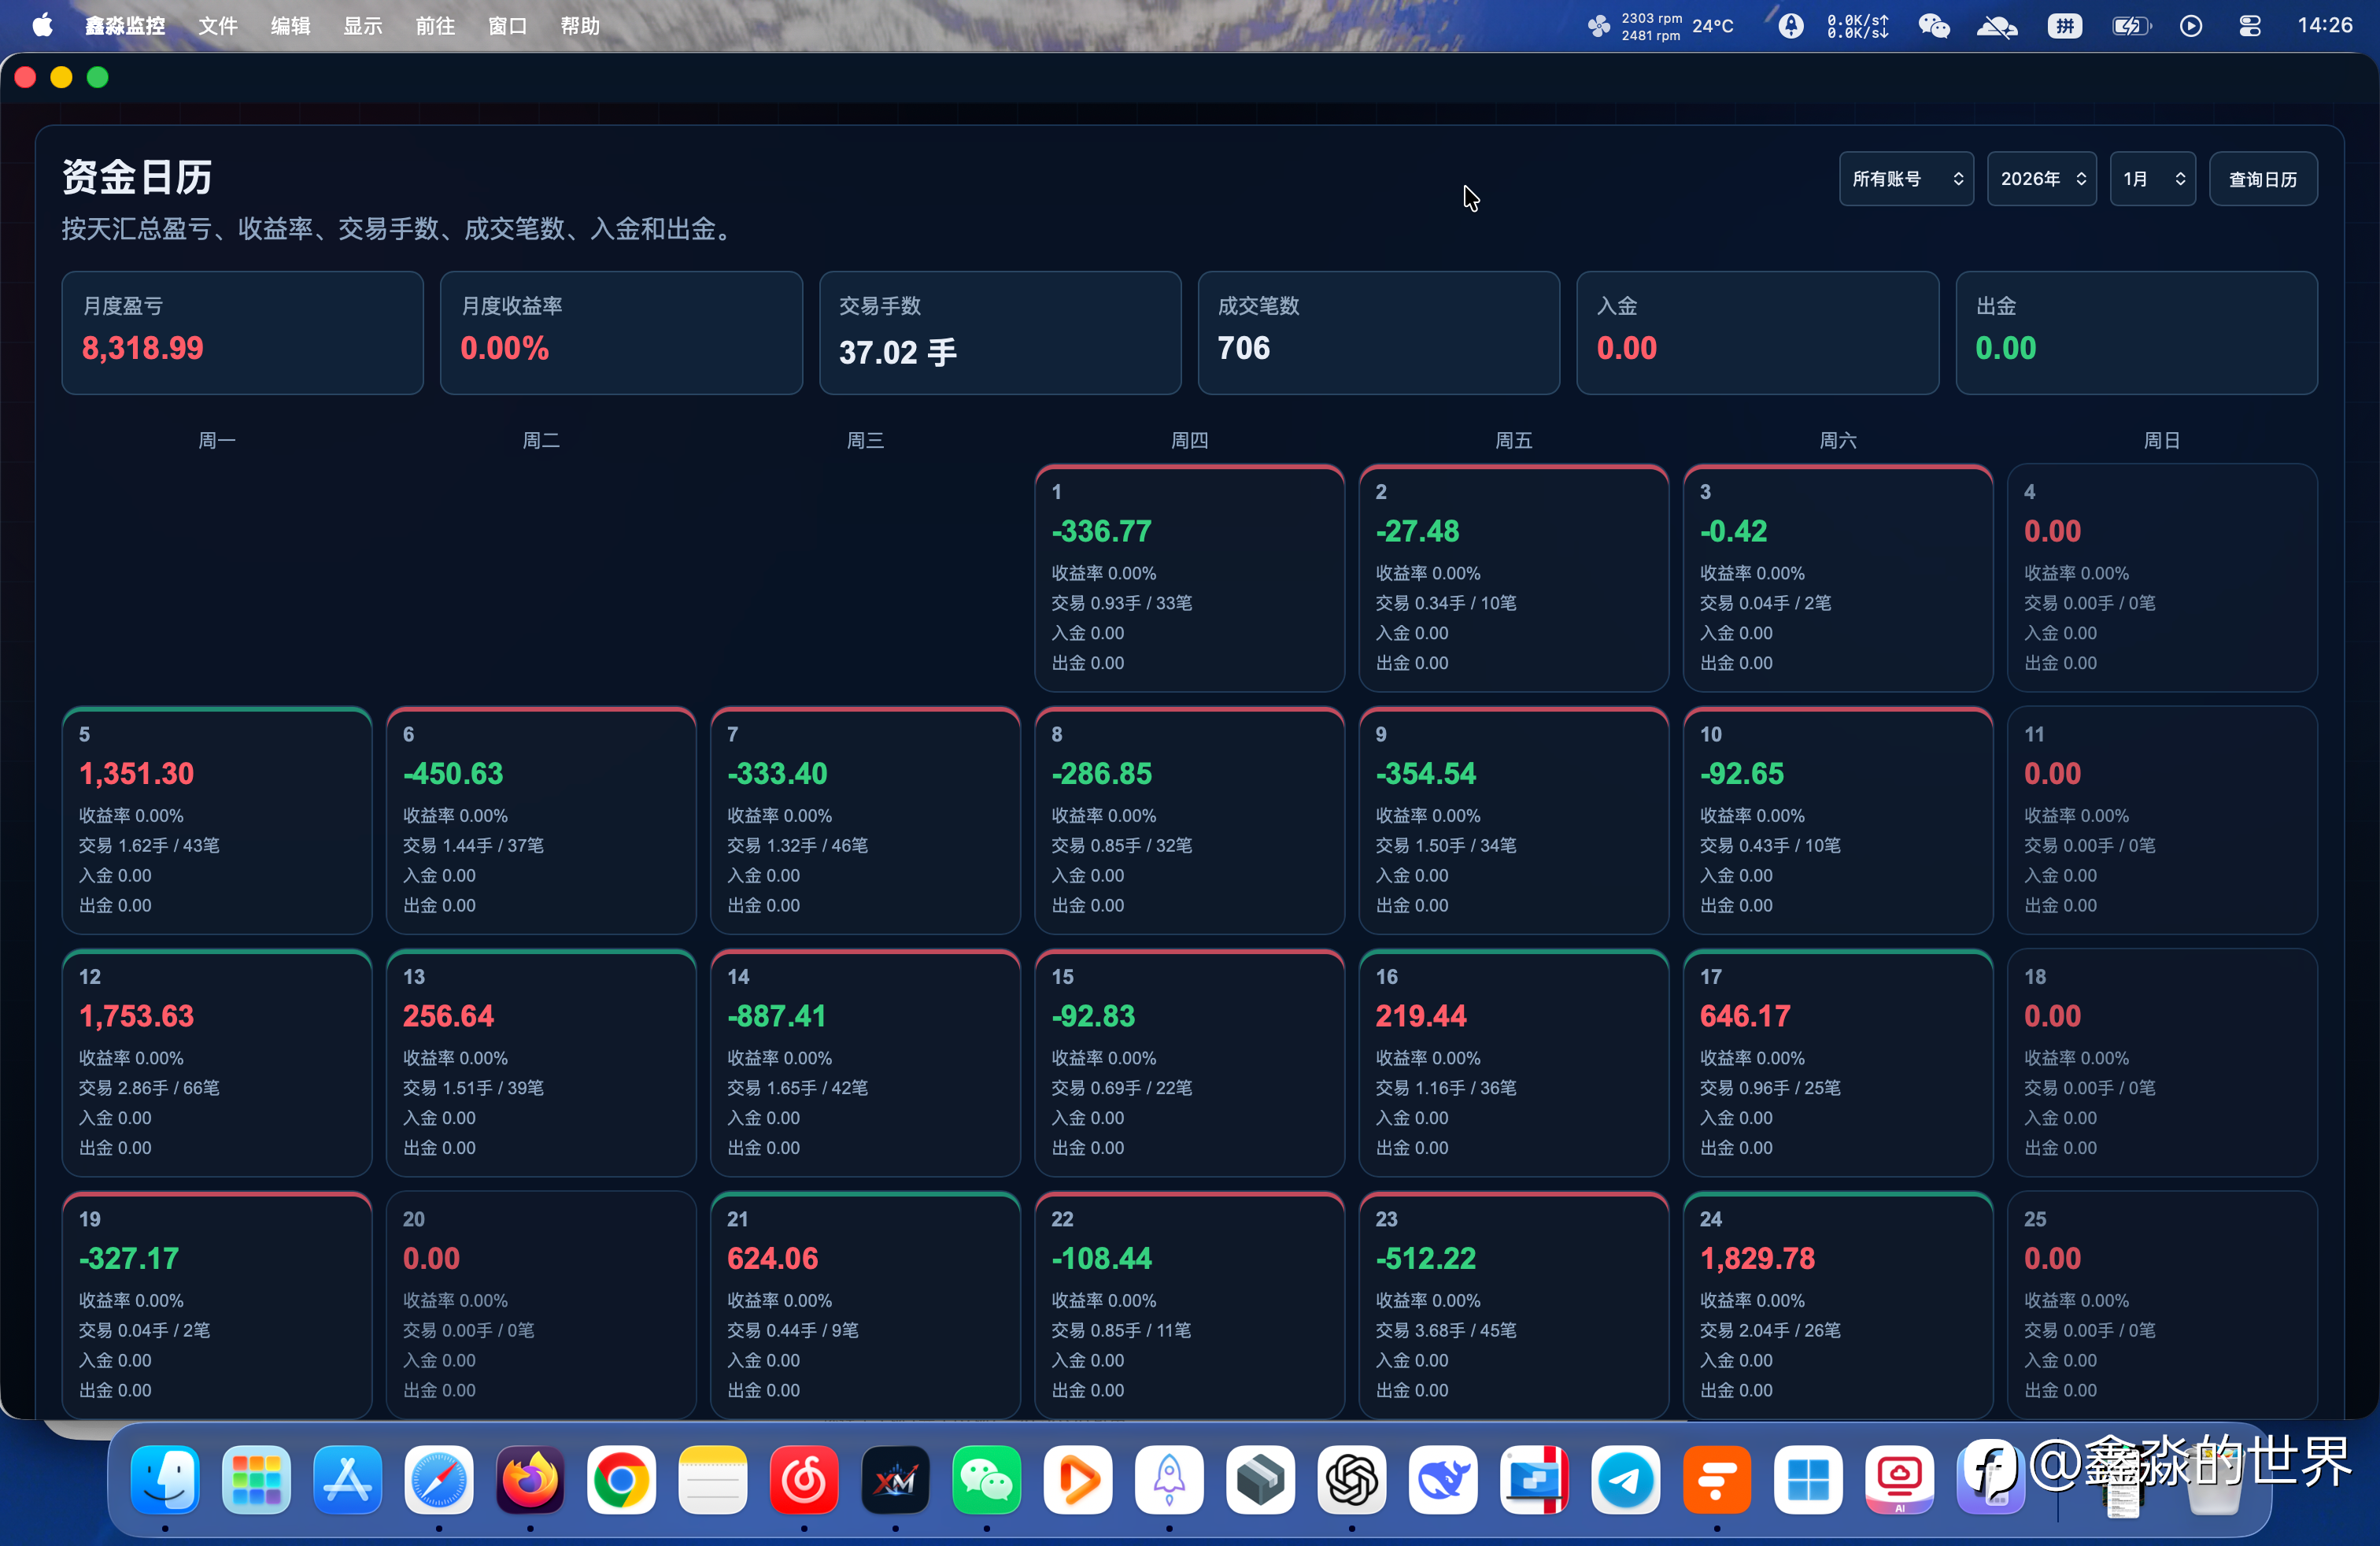Click the 入金 0.00 summary card
Viewport: 2380px width, 1546px height.
coord(1758,333)
